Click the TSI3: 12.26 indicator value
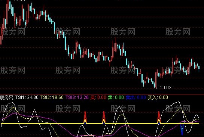The width and height of the screenshot is (204, 137). click(x=77, y=97)
